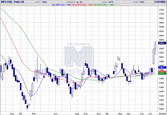This screenshot has width=167, height=115.
Task: Click the Jul month axis label
Action: 150,113
